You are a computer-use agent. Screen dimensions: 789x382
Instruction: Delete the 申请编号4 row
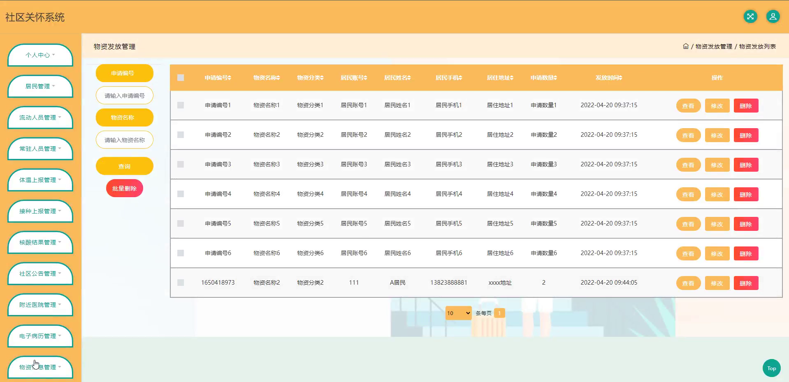pyautogui.click(x=746, y=194)
